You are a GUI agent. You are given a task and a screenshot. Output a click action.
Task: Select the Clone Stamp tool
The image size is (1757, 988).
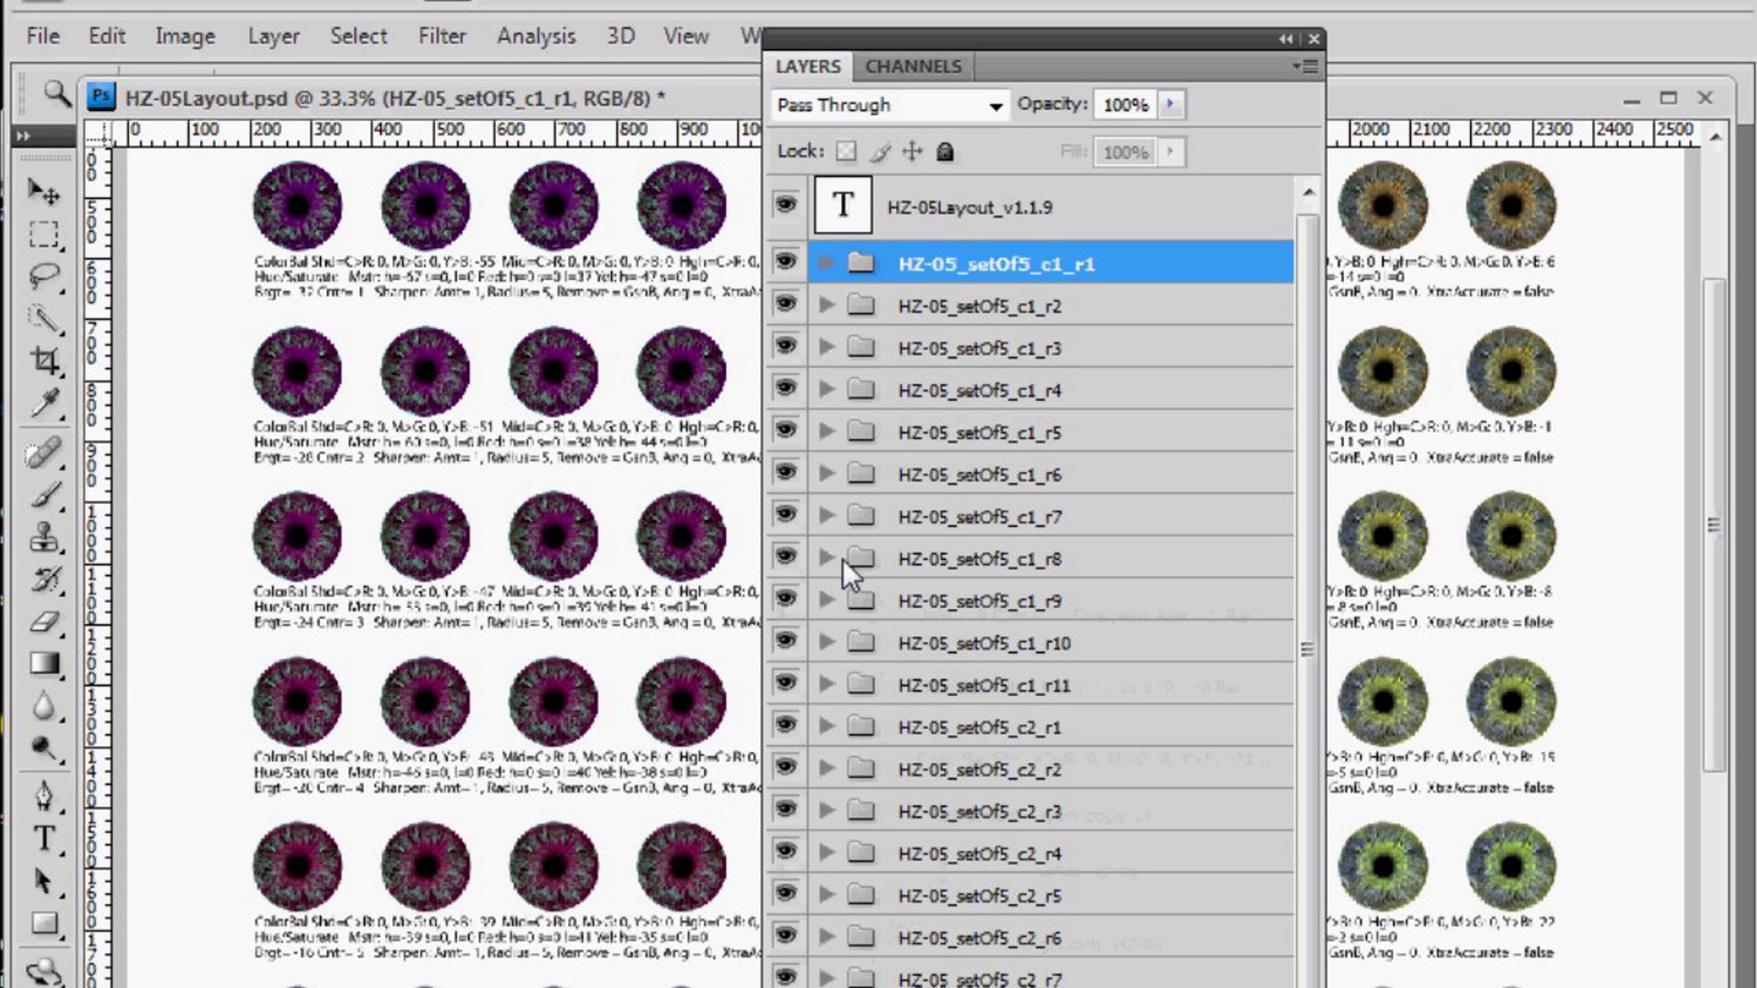[44, 536]
